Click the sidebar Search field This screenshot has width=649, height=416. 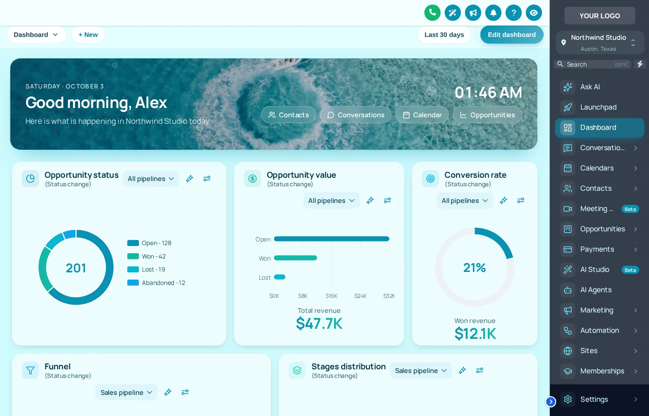coord(593,64)
